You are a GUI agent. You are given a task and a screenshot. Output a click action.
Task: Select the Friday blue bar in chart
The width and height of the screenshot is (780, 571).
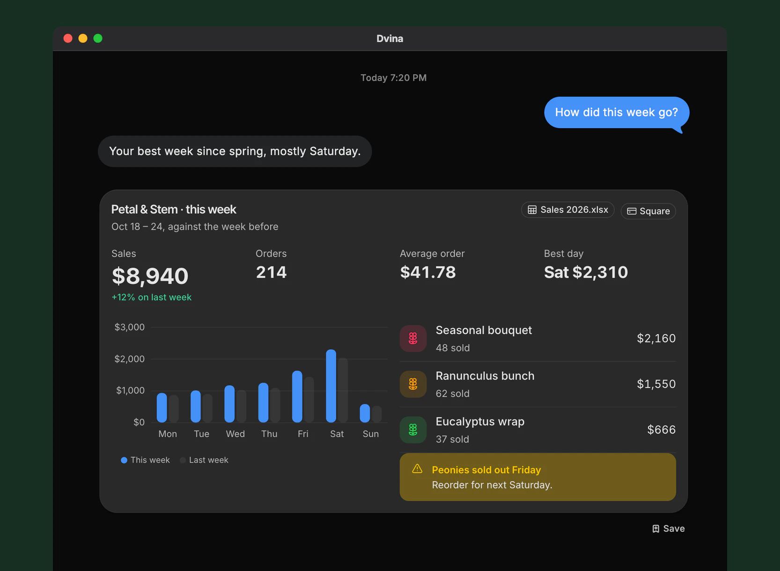[297, 396]
